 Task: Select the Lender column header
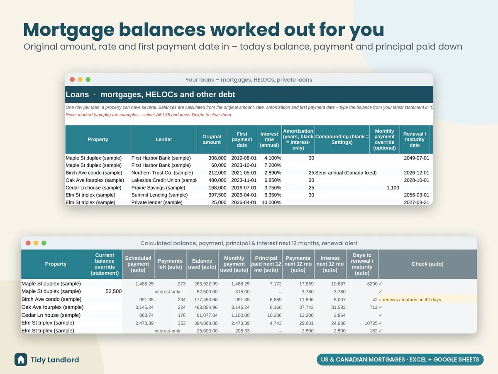coord(164,140)
